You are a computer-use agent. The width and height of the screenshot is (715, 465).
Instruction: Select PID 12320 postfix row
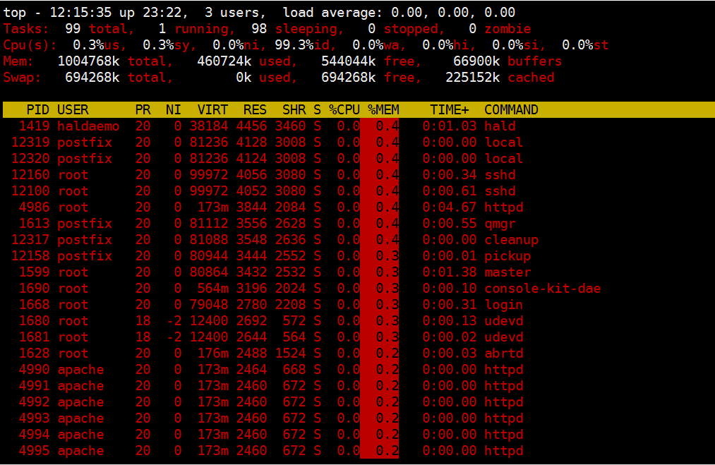point(30,159)
